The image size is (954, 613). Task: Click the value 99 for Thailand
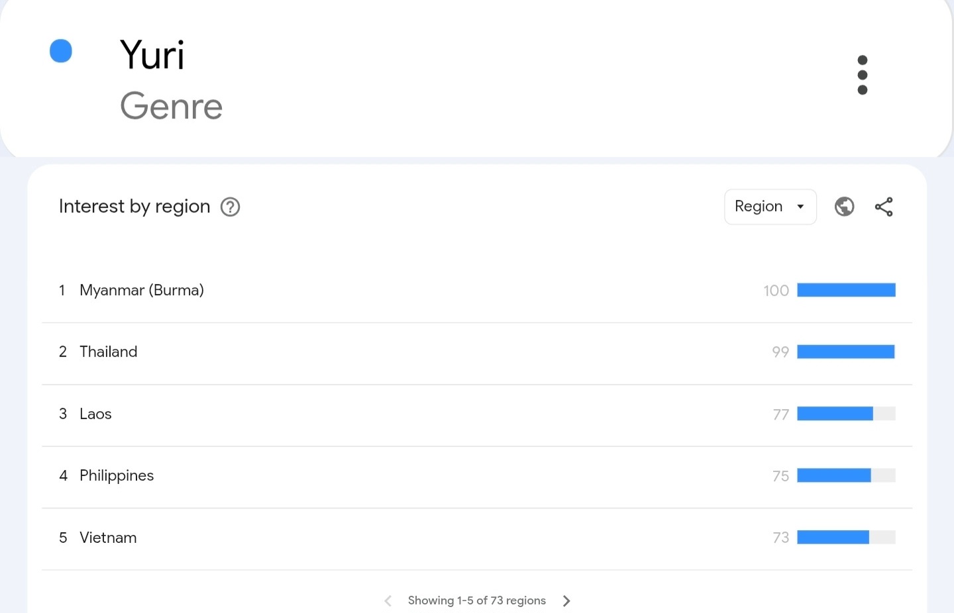point(780,352)
